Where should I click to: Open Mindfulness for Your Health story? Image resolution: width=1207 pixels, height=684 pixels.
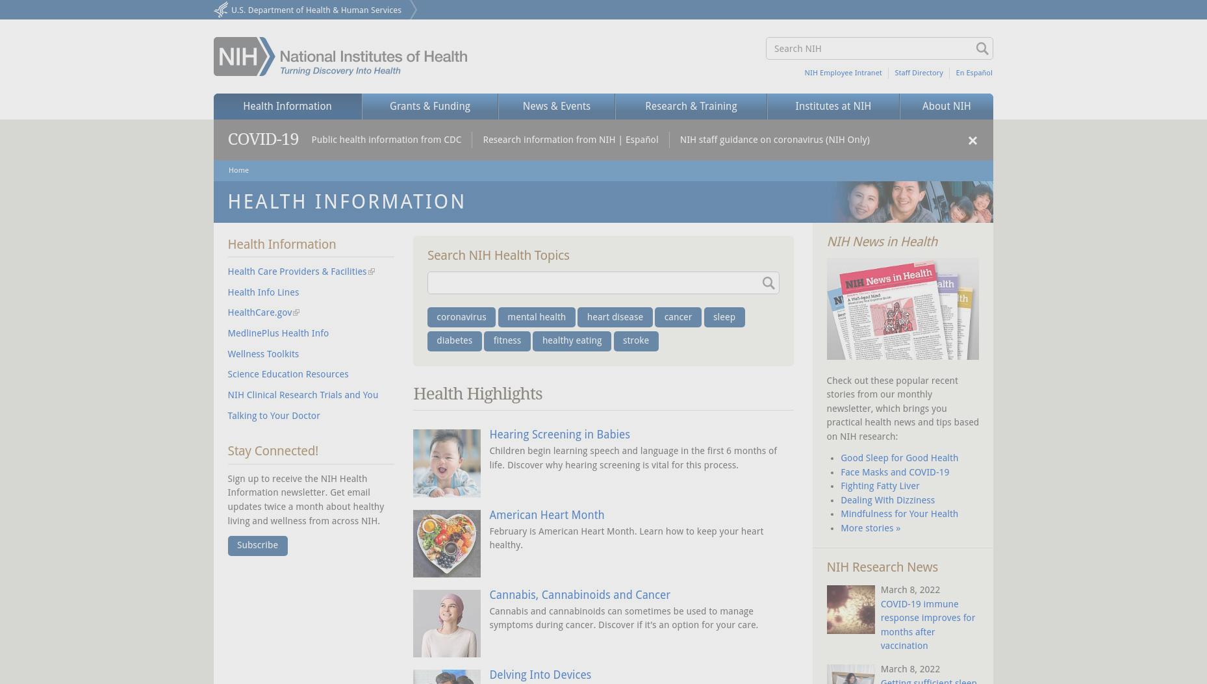click(x=899, y=514)
